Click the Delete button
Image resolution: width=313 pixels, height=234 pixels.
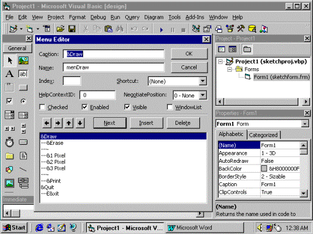click(x=183, y=123)
